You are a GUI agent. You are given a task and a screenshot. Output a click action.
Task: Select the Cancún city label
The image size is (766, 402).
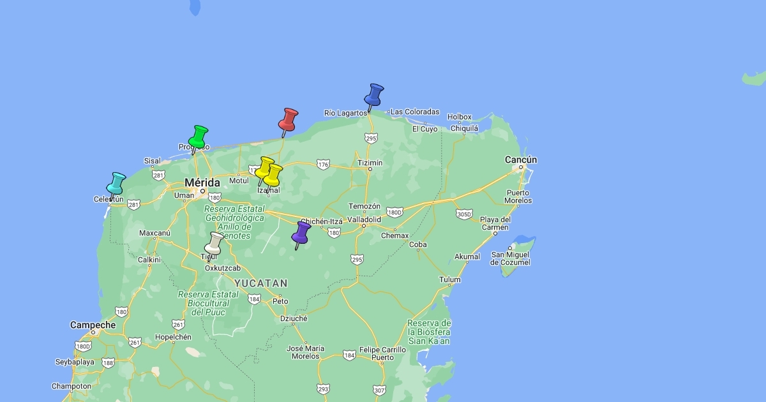pos(521,160)
